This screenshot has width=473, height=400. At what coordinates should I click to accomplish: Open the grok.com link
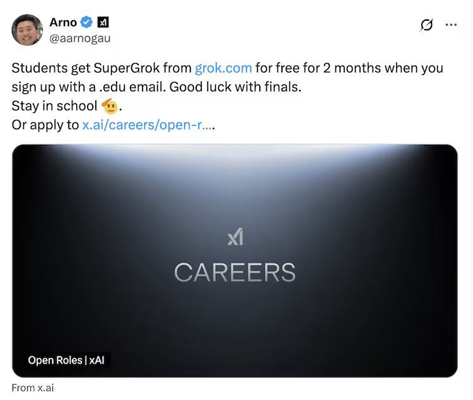pos(223,68)
